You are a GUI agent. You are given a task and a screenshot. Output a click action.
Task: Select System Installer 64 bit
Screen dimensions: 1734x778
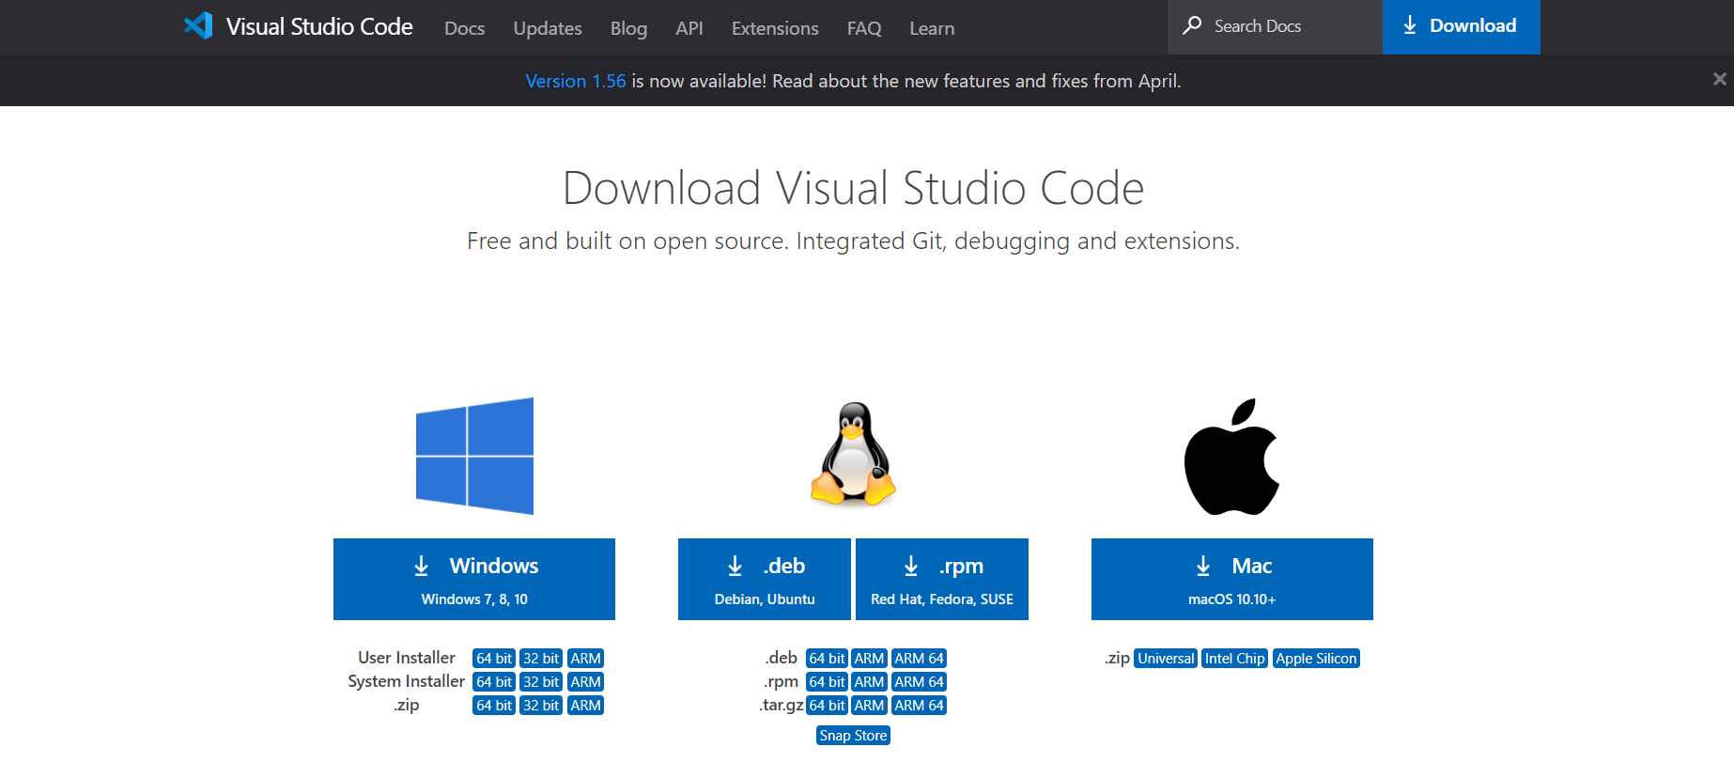tap(494, 682)
